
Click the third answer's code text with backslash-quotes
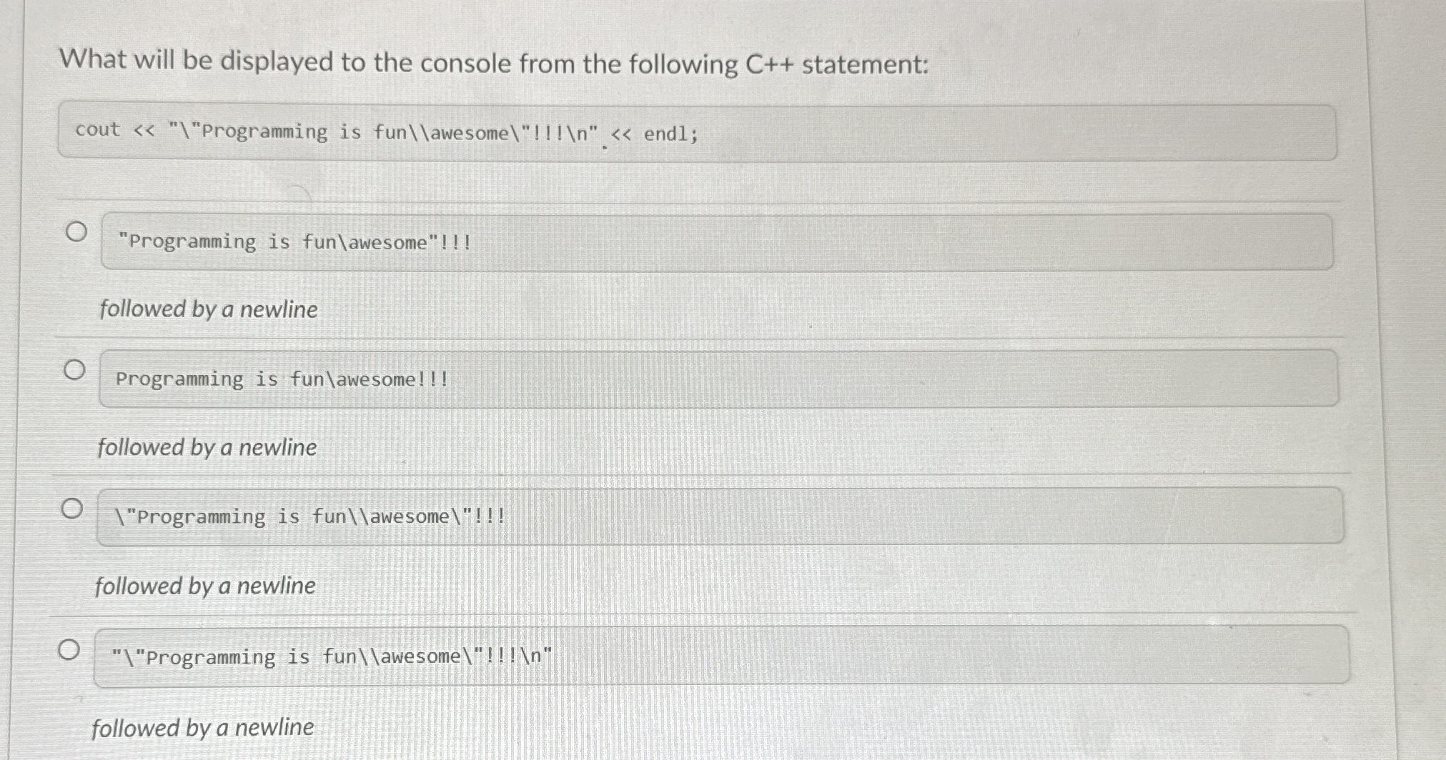pos(310,516)
